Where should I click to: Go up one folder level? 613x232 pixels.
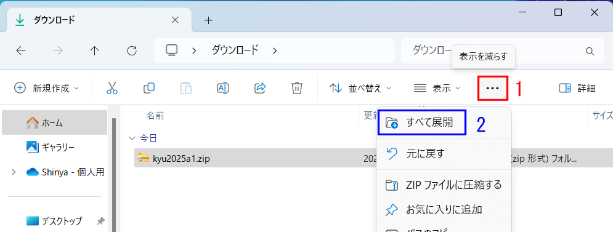click(95, 51)
